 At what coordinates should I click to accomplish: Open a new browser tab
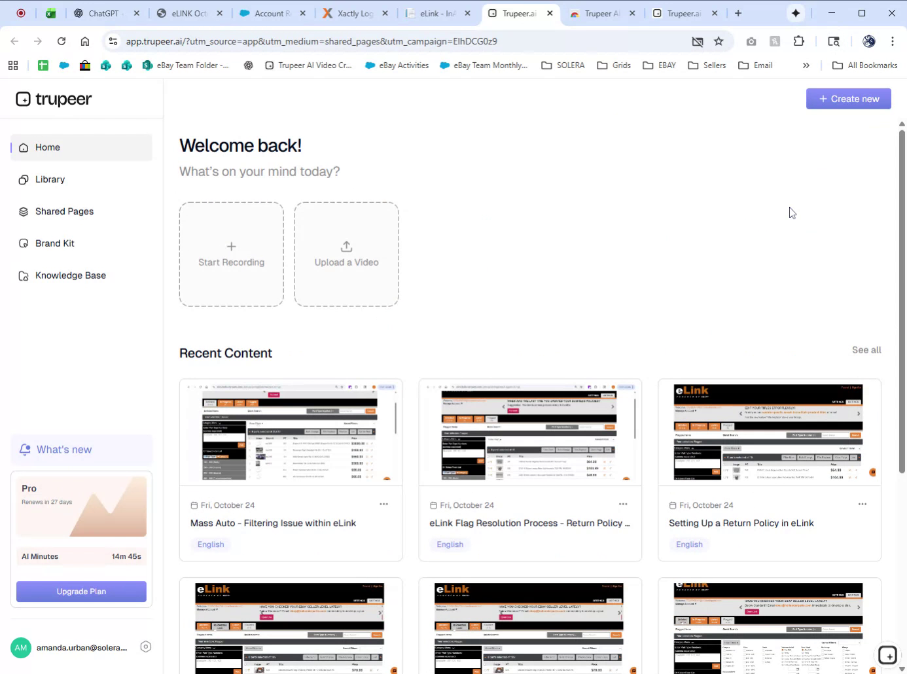(738, 13)
